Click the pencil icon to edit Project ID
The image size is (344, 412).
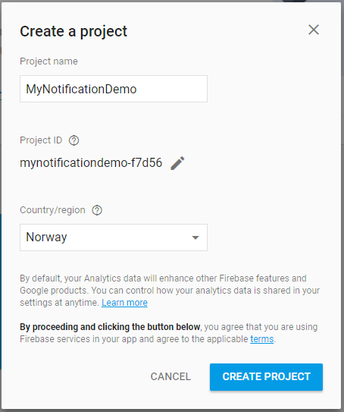pos(177,163)
